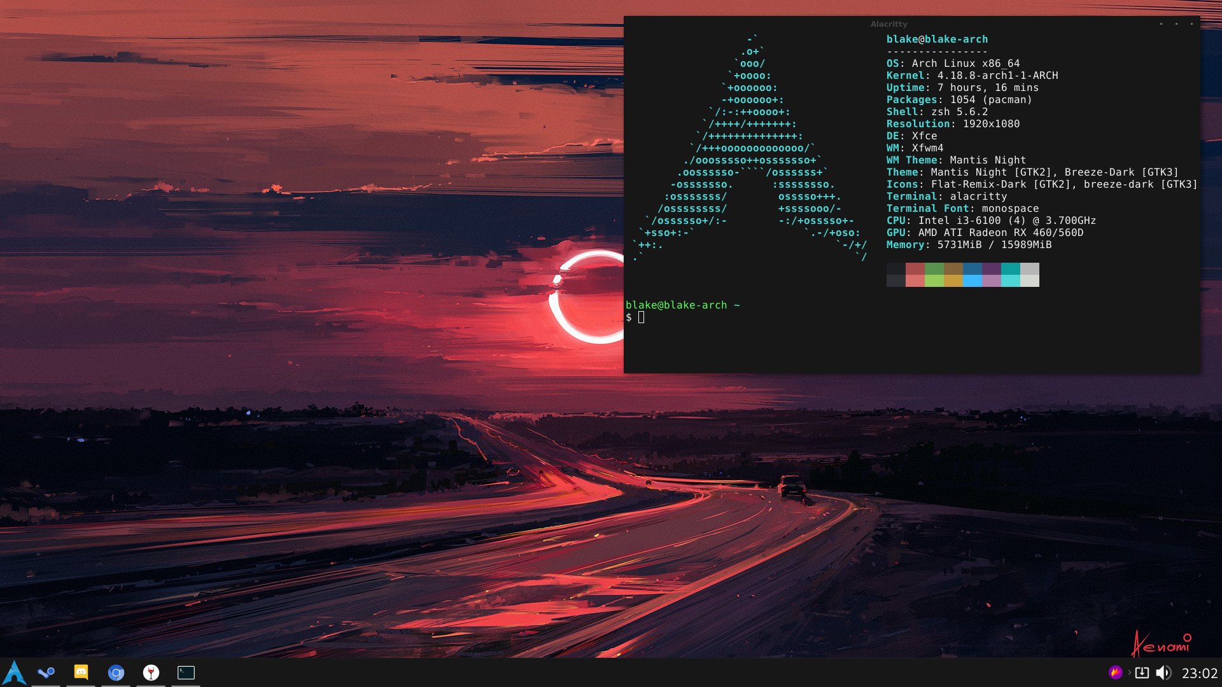Click the 'Packages: 1054 (pacman)' line
The image size is (1222, 687).
click(x=960, y=100)
